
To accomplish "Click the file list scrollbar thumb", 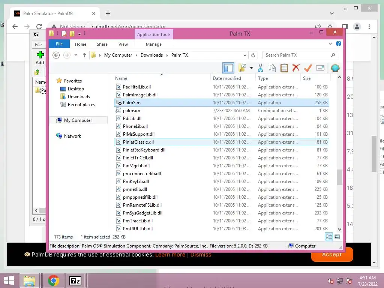I will tap(339, 177).
